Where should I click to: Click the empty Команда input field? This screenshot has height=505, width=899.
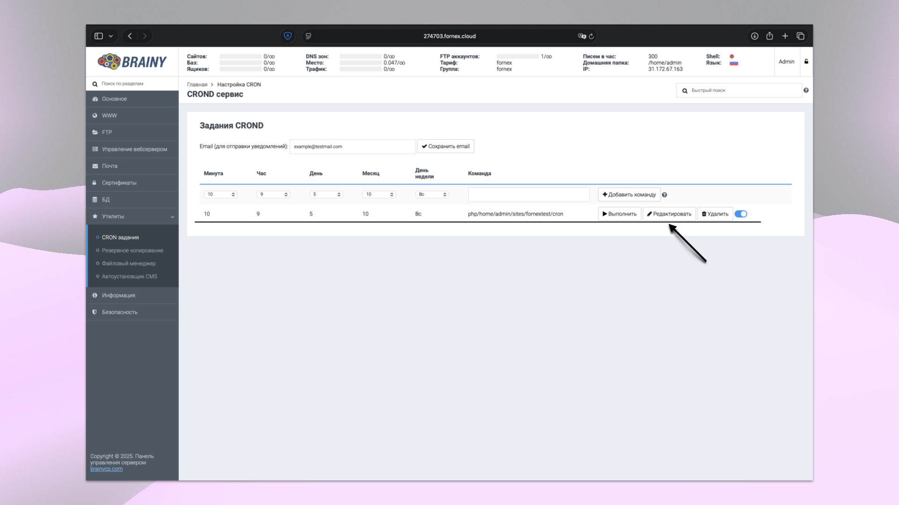(528, 195)
